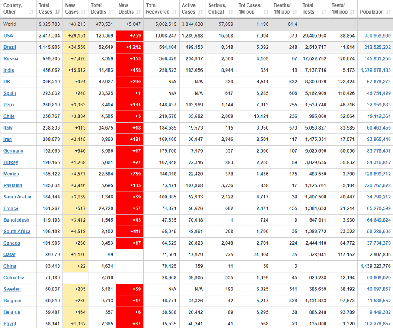The width and height of the screenshot is (393, 328).
Task: Select the Spain country link
Action: click(x=10, y=93)
